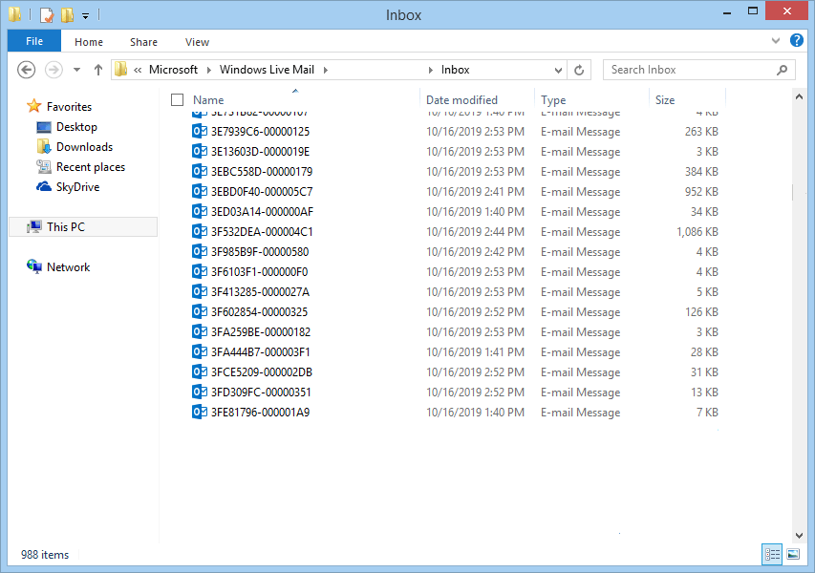Select the email icon for 3EBC558D-00000179
This screenshot has height=573, width=815.
[x=200, y=171]
